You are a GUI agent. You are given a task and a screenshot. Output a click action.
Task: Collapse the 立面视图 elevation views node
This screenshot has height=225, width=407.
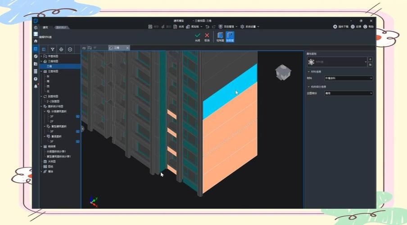click(41, 71)
